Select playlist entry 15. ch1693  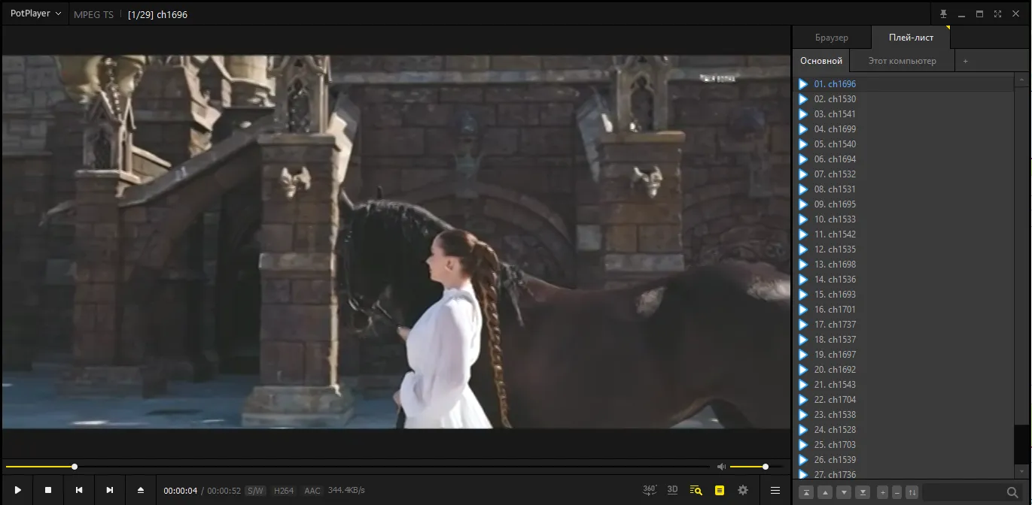[905, 295]
